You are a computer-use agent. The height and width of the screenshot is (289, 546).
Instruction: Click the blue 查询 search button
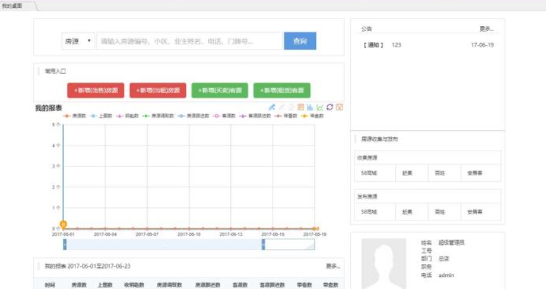[x=300, y=41]
